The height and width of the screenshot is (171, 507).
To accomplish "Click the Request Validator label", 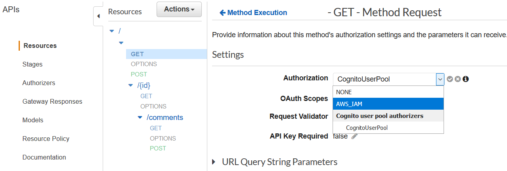I will coord(299,116).
